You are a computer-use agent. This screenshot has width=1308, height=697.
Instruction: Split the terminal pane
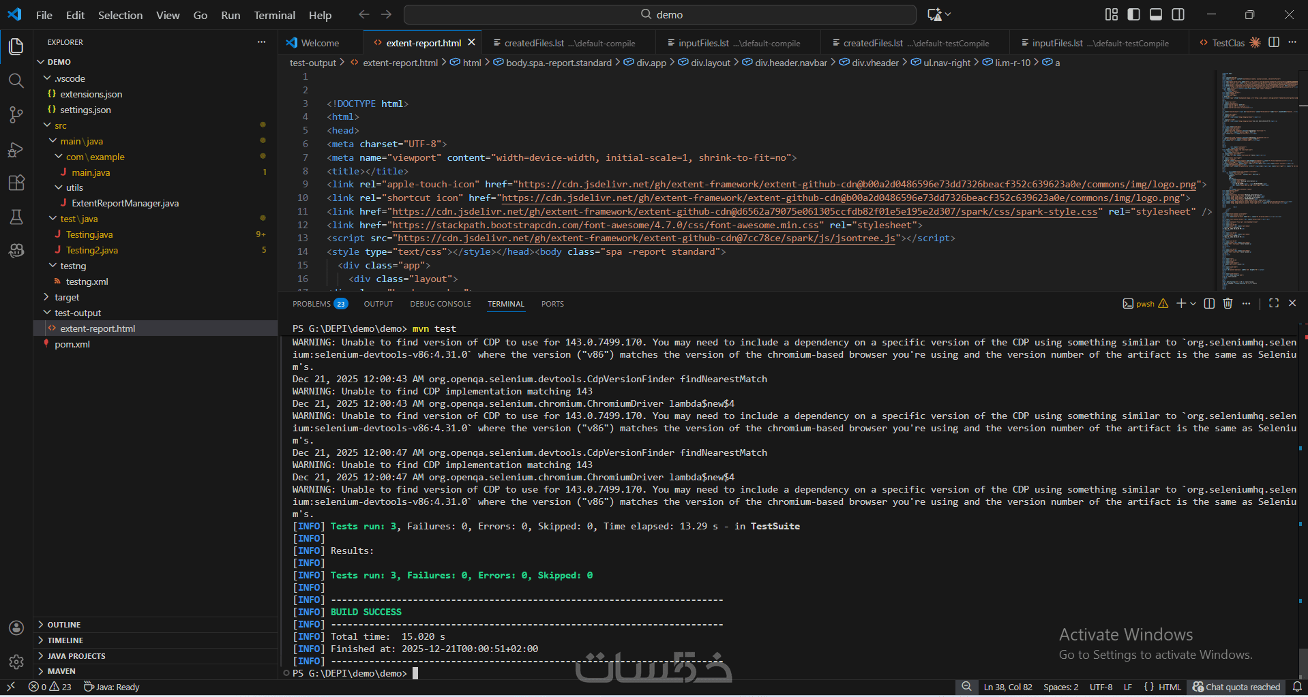1209,303
